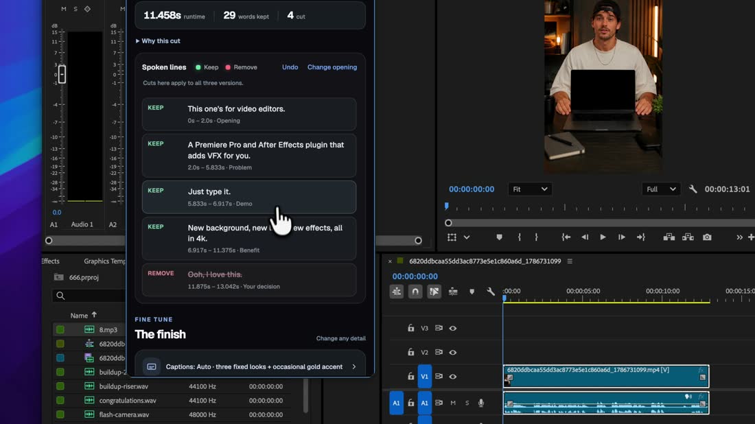Toggle lock on track V1

click(x=410, y=377)
